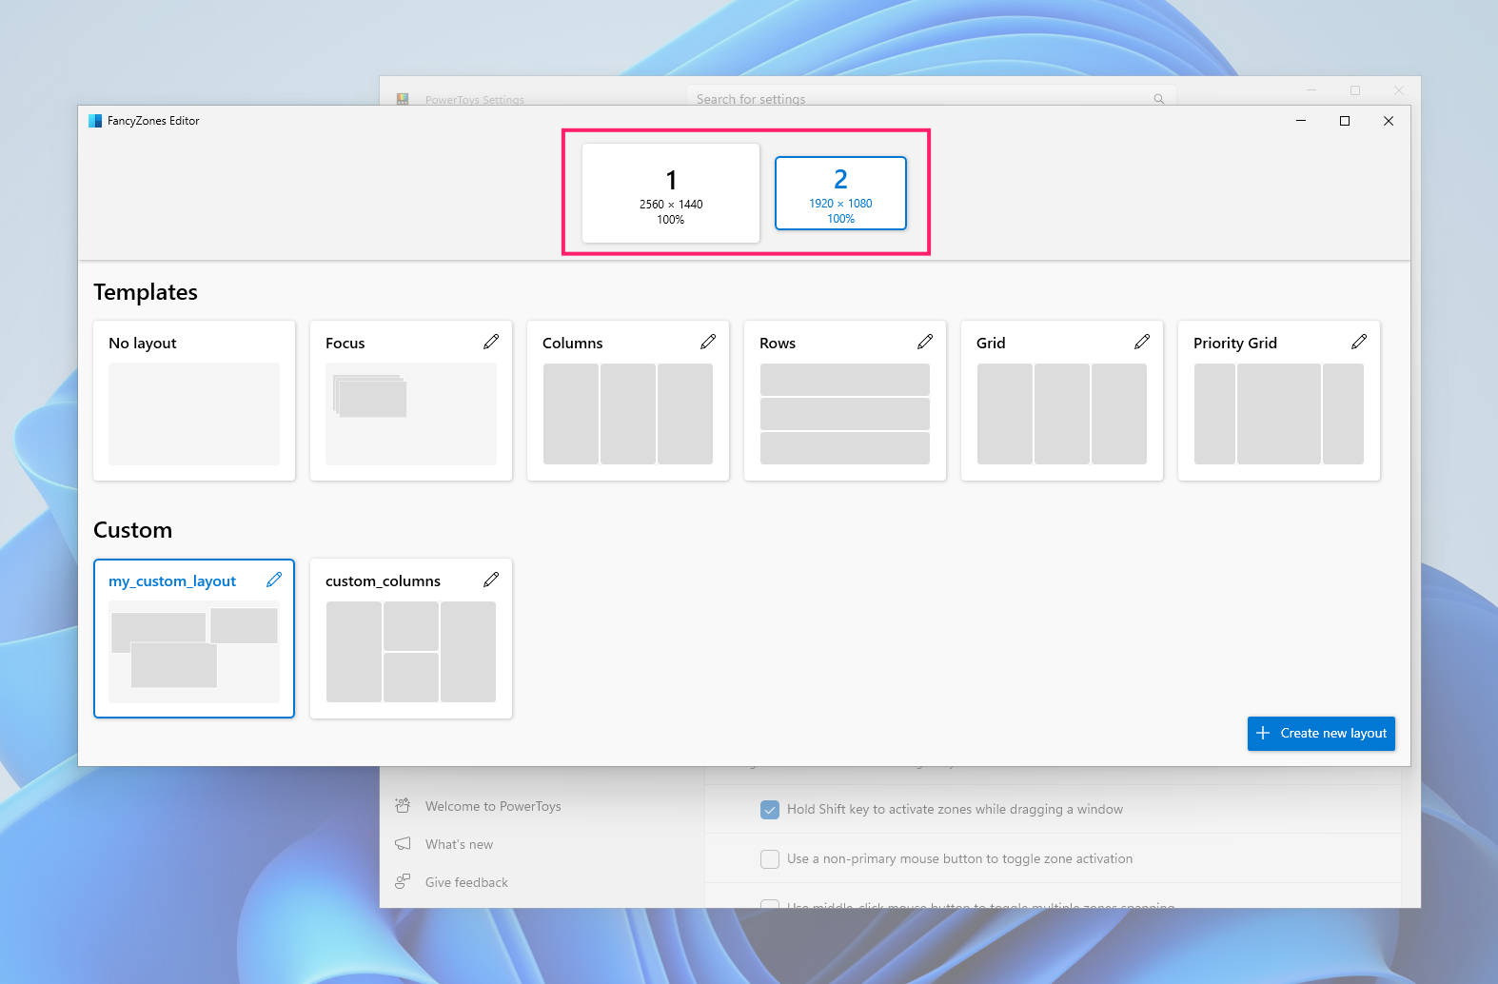Edit the Columns template with its pencil icon
The image size is (1498, 984).
point(708,342)
